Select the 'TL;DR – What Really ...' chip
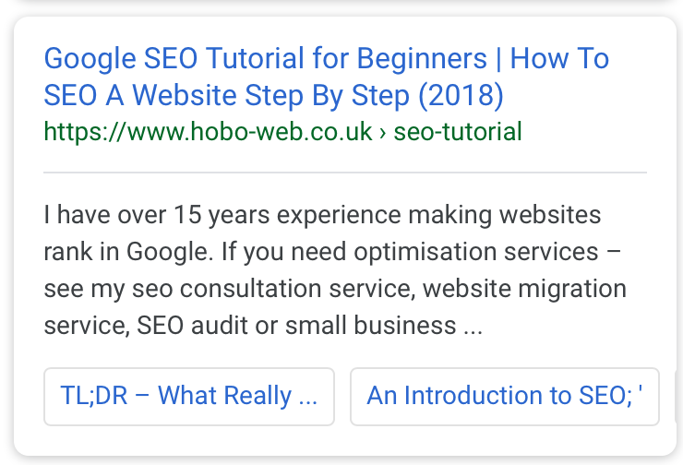683x465 pixels. 189,396
